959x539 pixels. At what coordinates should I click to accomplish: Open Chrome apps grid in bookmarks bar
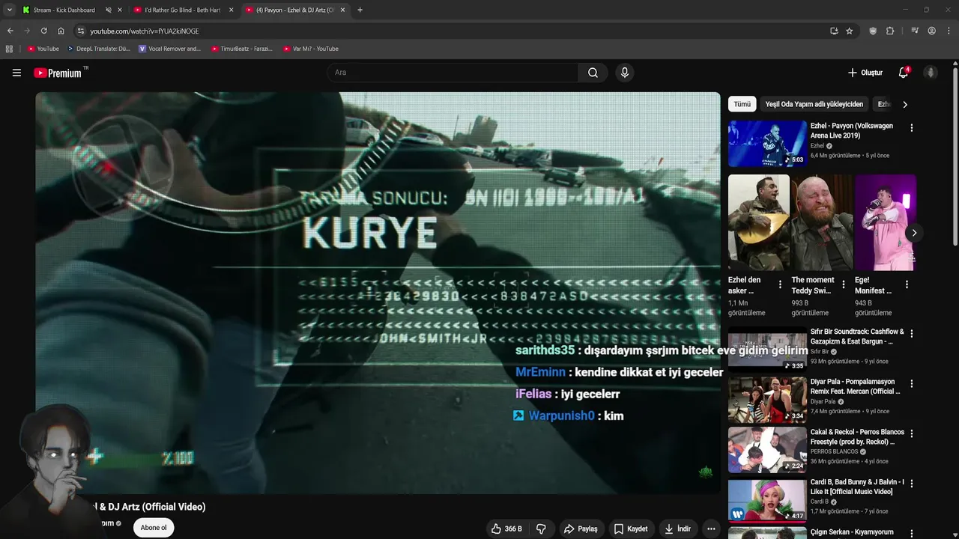click(x=9, y=49)
